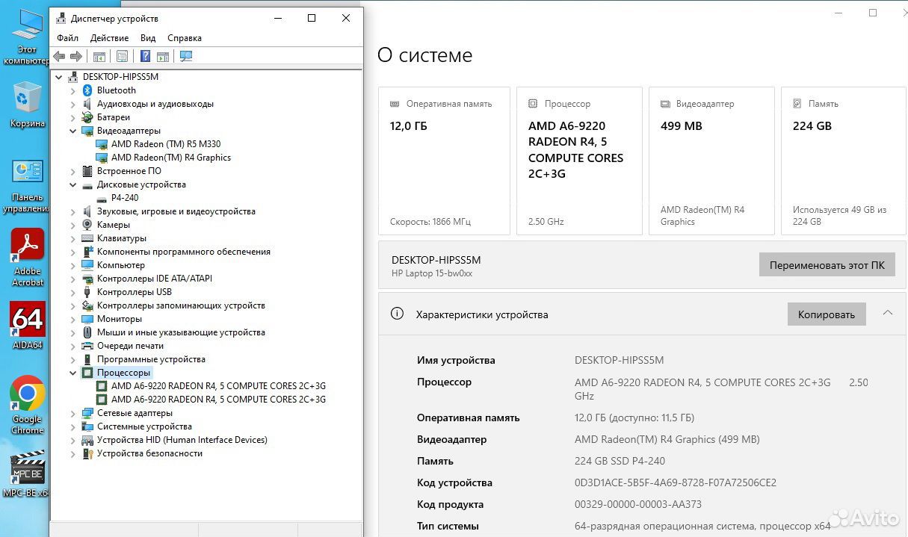
Task: Open the Корзина recycle bin icon
Action: [26, 105]
